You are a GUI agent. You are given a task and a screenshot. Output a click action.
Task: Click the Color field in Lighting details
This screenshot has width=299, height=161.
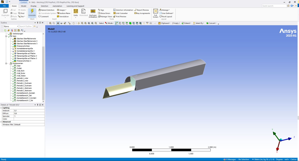[28, 119]
